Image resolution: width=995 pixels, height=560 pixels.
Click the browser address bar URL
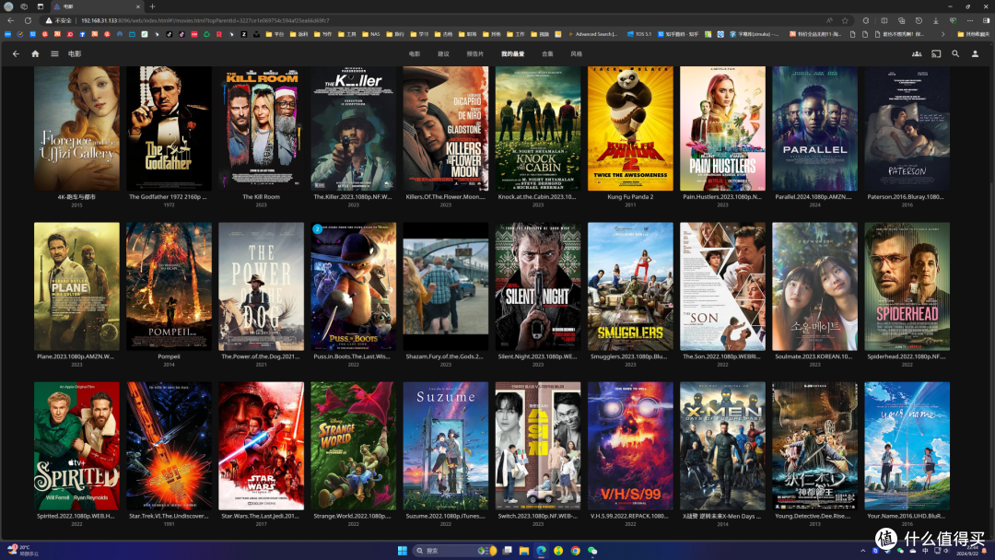pyautogui.click(x=205, y=20)
